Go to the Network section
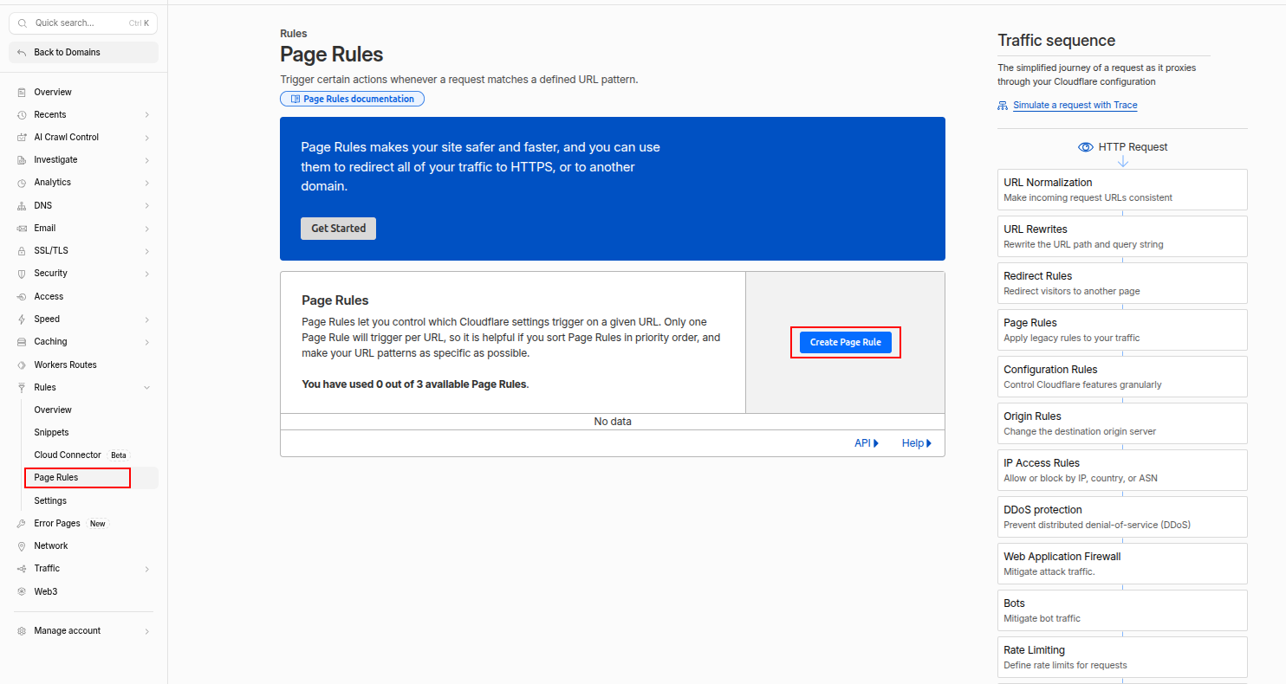The height and width of the screenshot is (684, 1286). (x=50, y=545)
